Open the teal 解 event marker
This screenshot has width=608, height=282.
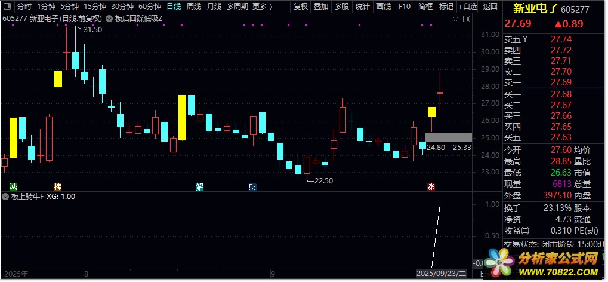tap(200, 186)
